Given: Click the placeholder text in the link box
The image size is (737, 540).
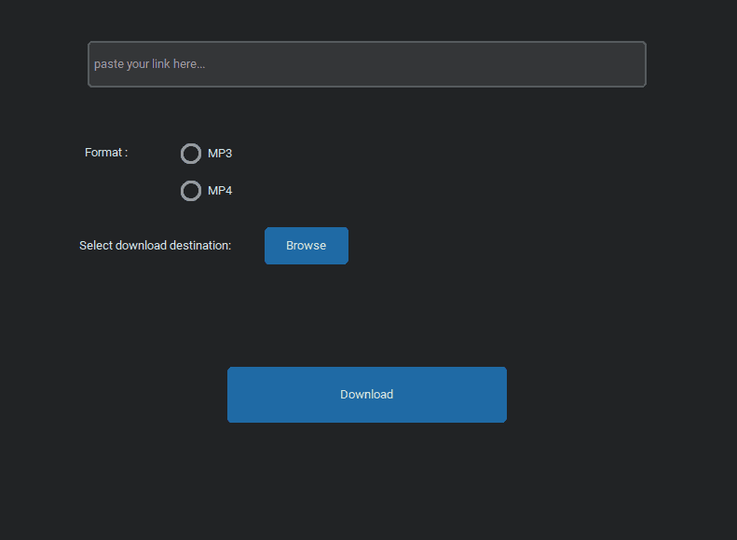Looking at the screenshot, I should point(150,64).
